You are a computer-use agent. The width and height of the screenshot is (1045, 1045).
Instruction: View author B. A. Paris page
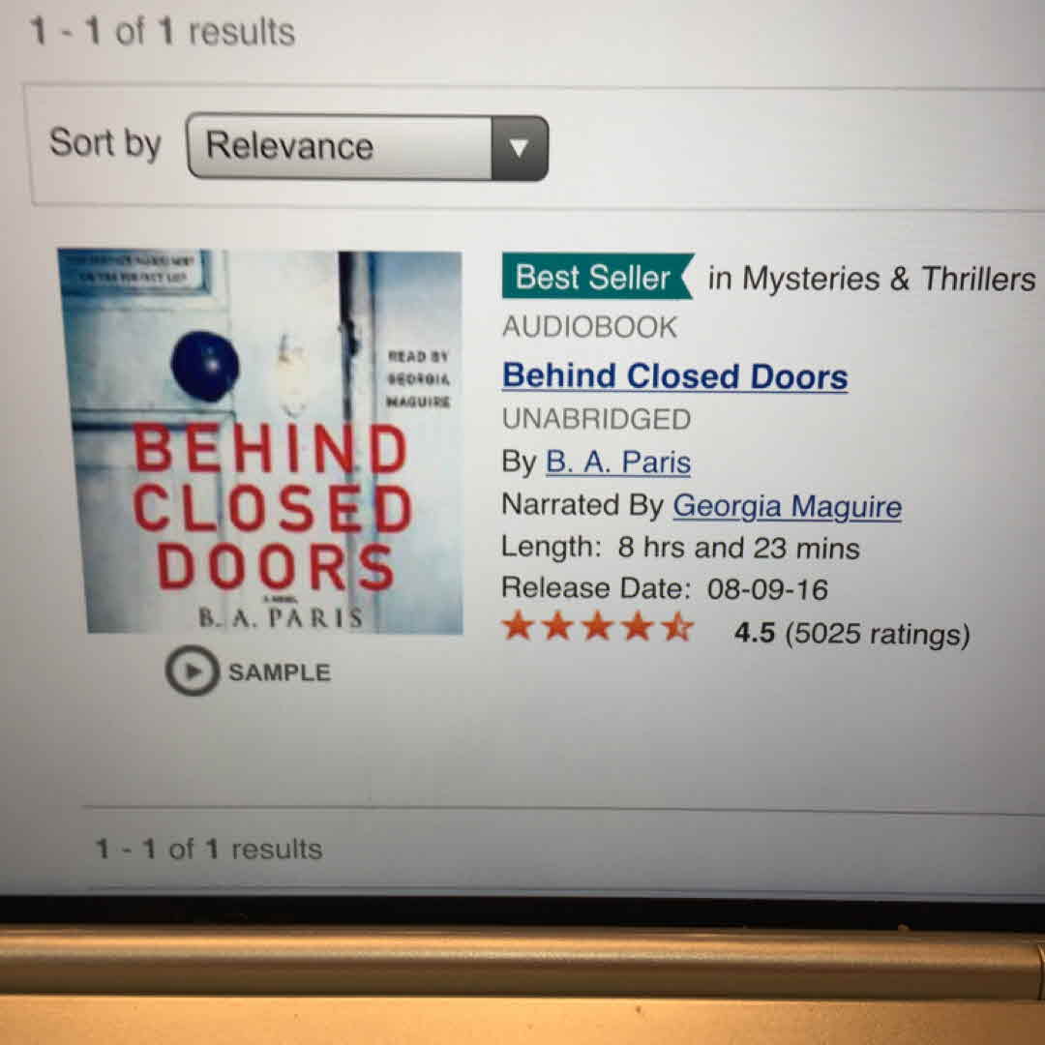click(617, 462)
